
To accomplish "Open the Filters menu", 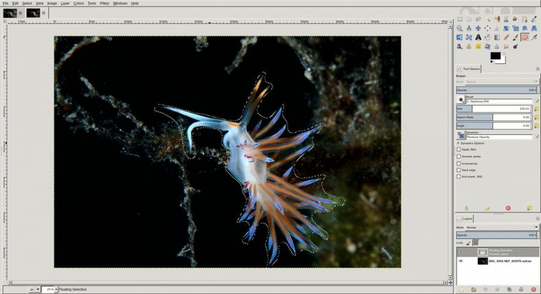I will (x=104, y=3).
